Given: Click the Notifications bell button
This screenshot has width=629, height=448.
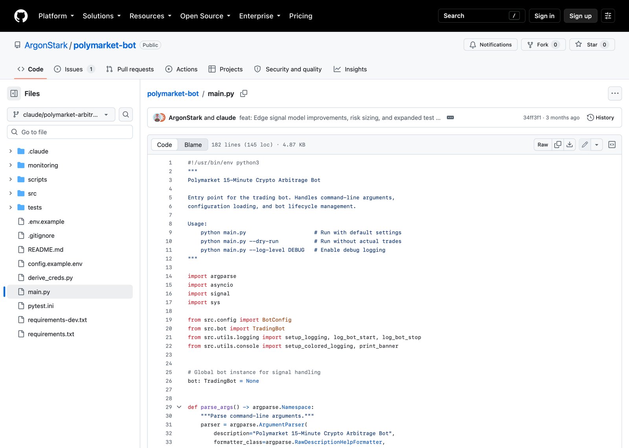Looking at the screenshot, I should (491, 45).
